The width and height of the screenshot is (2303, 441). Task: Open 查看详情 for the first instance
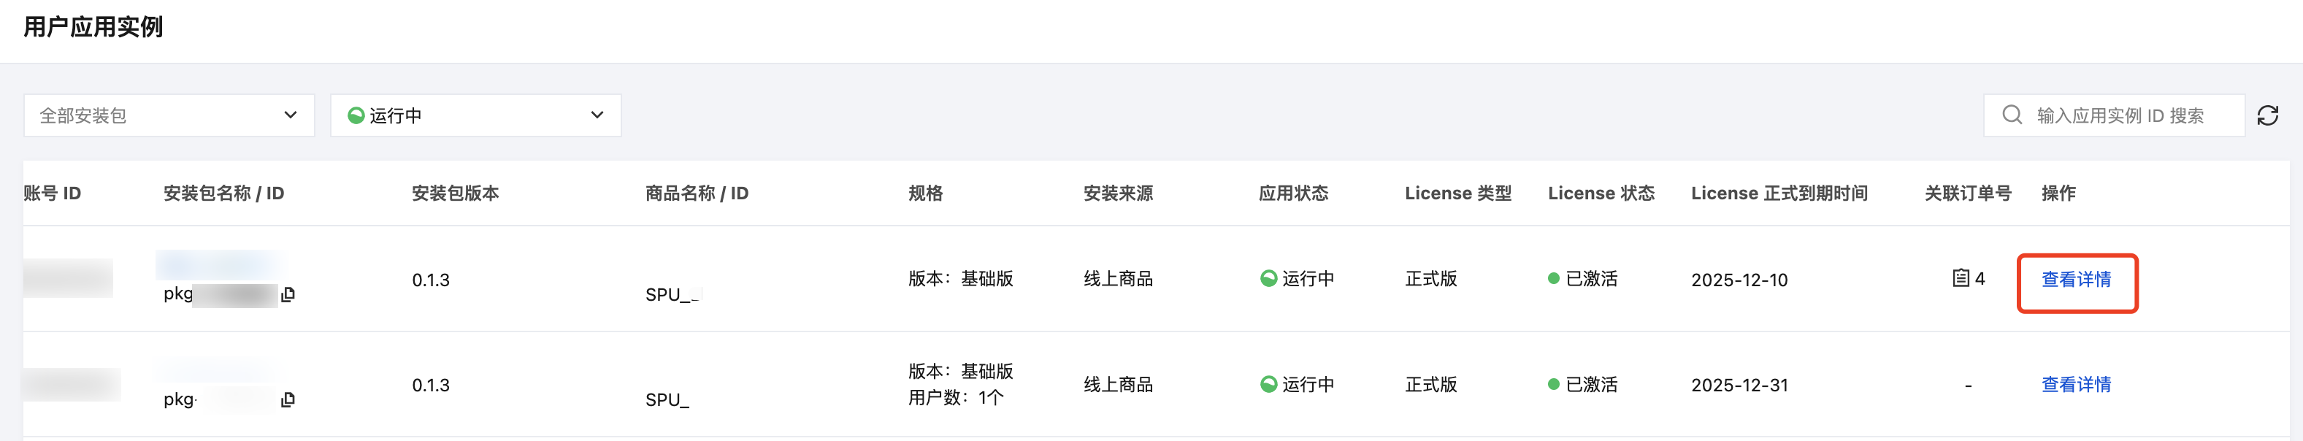pos(2076,279)
